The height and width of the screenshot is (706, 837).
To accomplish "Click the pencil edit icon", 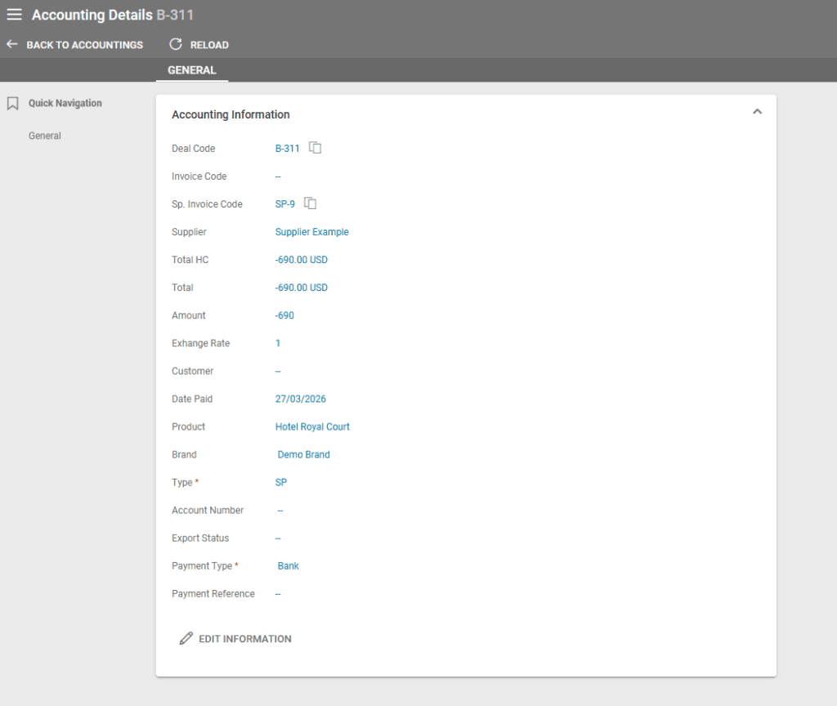I will pos(186,638).
